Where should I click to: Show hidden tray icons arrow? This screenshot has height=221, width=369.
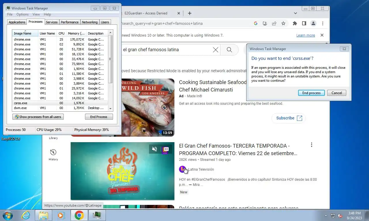click(x=326, y=216)
